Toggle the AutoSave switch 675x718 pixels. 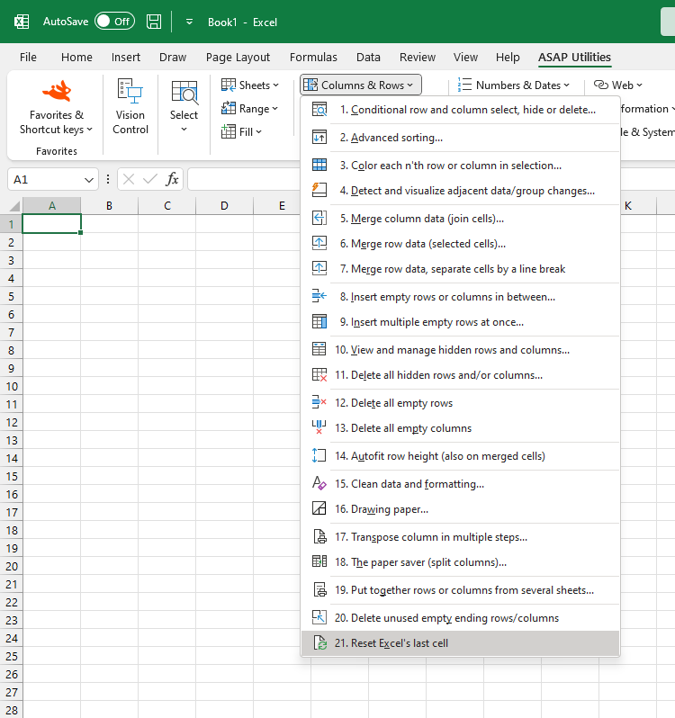click(114, 21)
